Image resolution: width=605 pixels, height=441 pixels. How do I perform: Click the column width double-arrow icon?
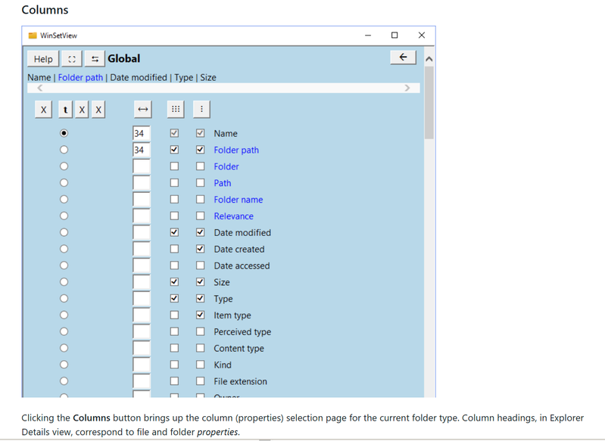pyautogui.click(x=142, y=110)
